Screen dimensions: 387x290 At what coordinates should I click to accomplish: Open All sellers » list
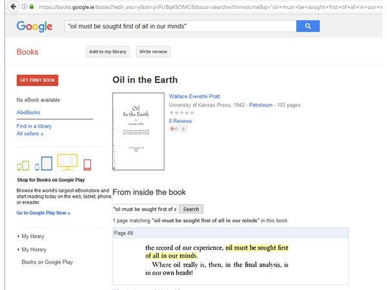[x=30, y=134]
